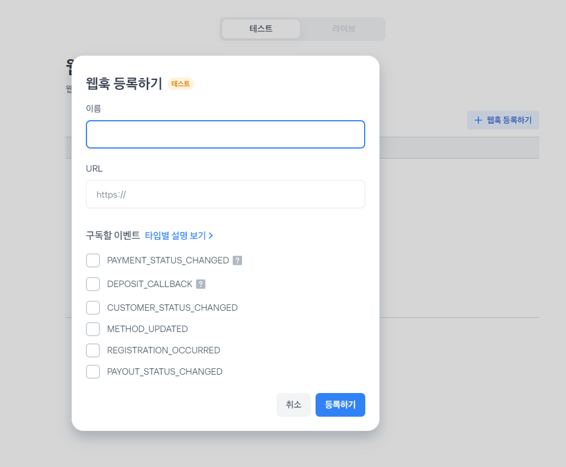This screenshot has height=467, width=566.
Task: Click the URL field showing https:// placeholder
Action: pos(225,194)
